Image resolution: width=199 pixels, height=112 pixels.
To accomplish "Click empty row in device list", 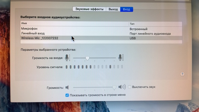I will [101, 42].
